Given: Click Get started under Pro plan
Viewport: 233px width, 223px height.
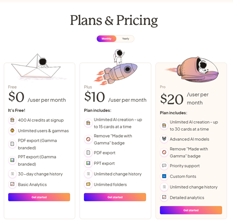Looking at the screenshot, I should coord(191,210).
